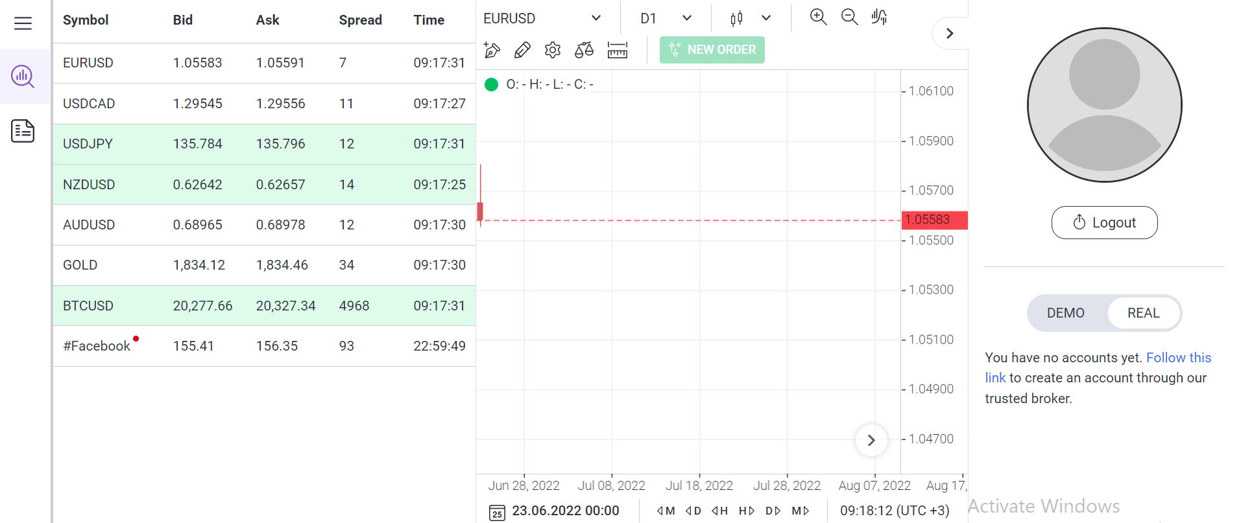
Task: Step back one hour
Action: tap(719, 511)
